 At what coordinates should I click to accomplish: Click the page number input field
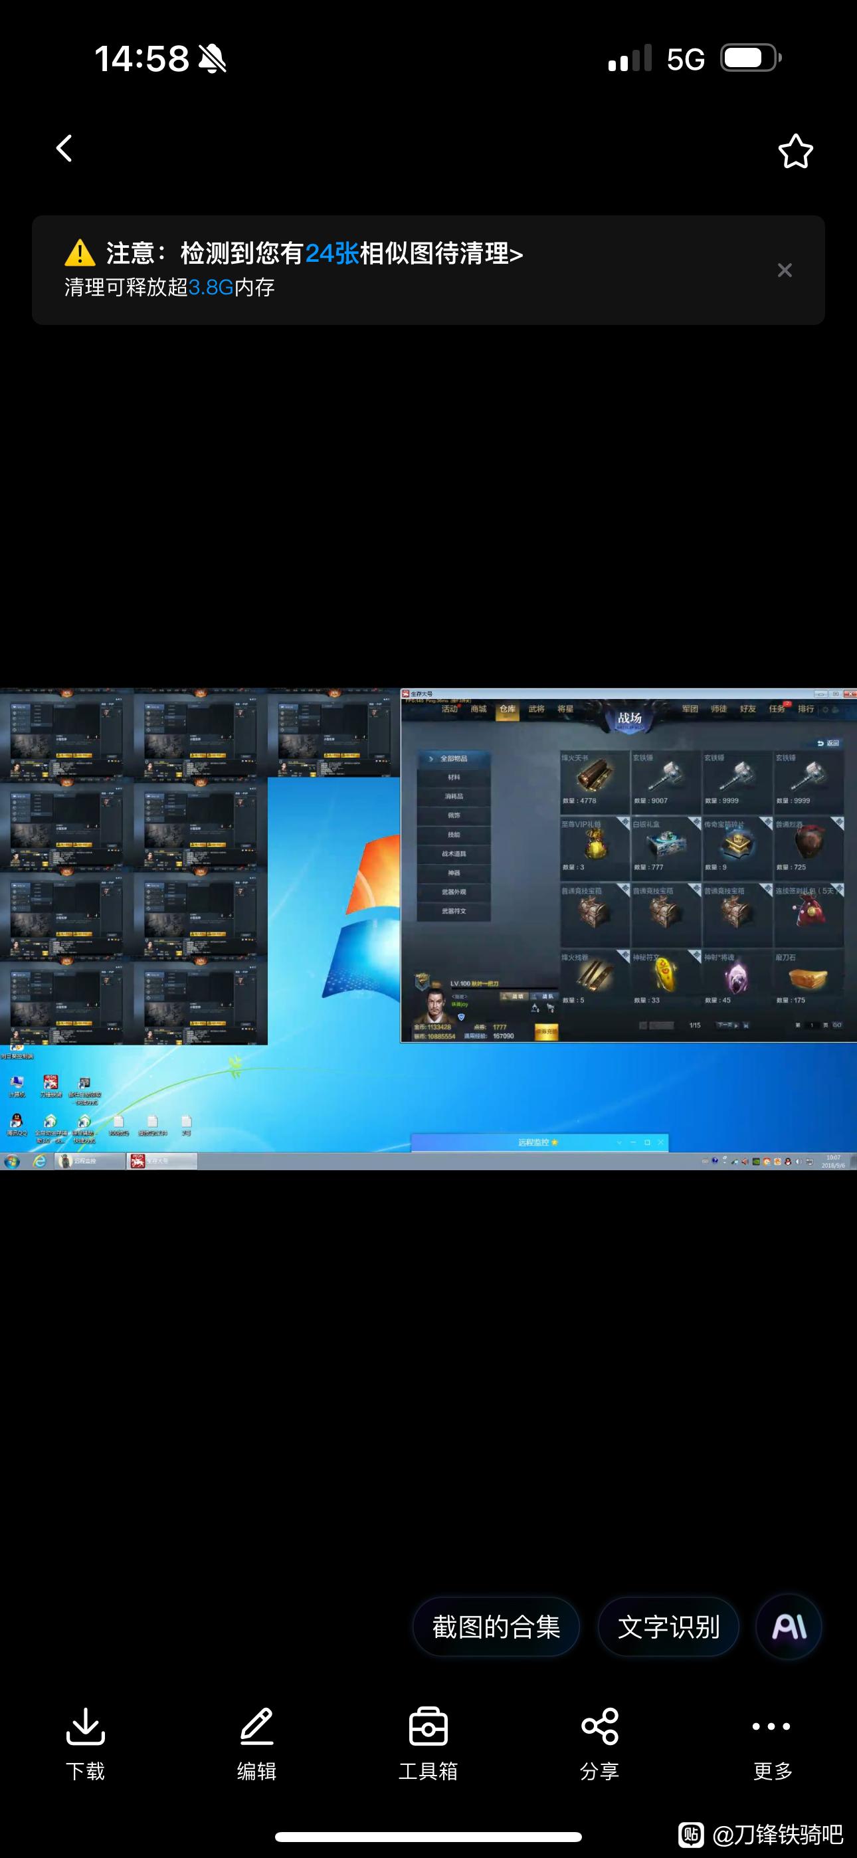pos(812,1025)
